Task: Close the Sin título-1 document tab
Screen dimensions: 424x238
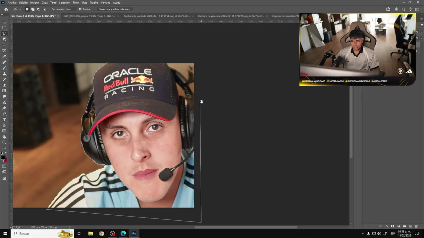Action: tap(58, 16)
